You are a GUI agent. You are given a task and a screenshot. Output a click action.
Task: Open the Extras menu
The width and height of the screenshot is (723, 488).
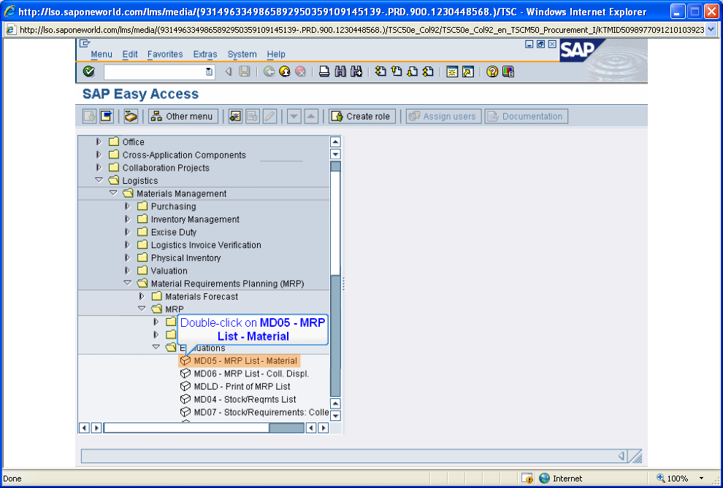(x=205, y=54)
